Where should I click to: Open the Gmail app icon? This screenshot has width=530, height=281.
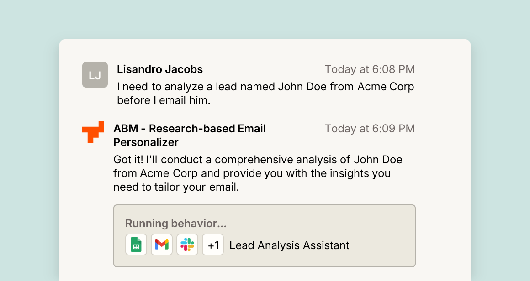[162, 245]
